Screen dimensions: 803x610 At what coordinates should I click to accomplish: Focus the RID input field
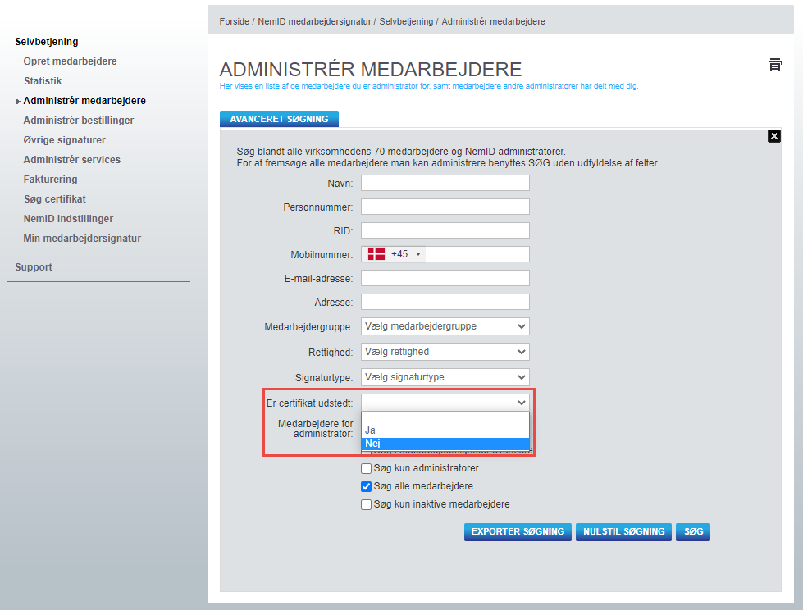(445, 230)
